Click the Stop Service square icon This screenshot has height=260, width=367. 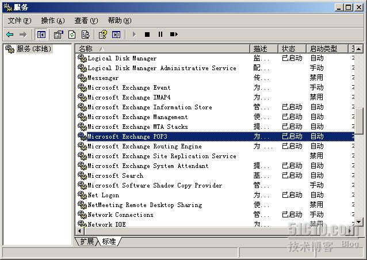click(x=147, y=35)
